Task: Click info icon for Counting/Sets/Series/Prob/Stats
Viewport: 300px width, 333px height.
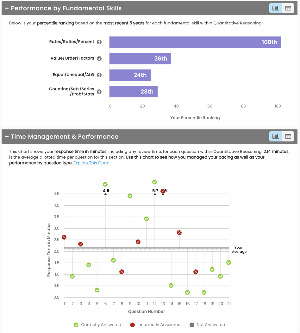Action: 99,92
